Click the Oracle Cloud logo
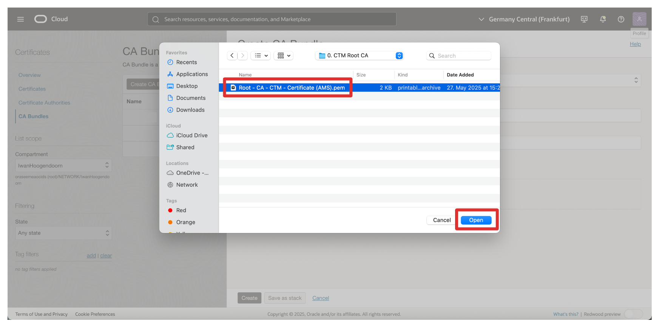 [41, 19]
